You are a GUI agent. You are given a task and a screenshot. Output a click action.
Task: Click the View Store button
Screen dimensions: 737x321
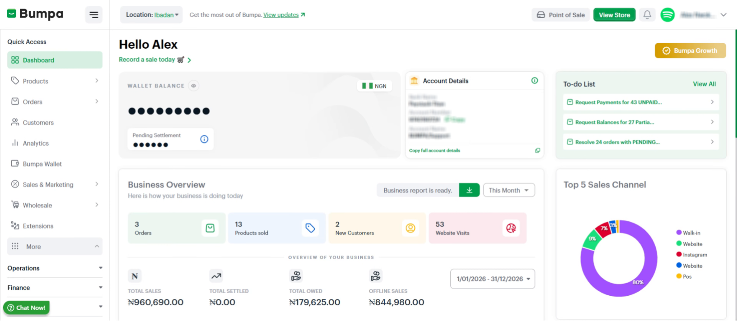click(x=614, y=15)
